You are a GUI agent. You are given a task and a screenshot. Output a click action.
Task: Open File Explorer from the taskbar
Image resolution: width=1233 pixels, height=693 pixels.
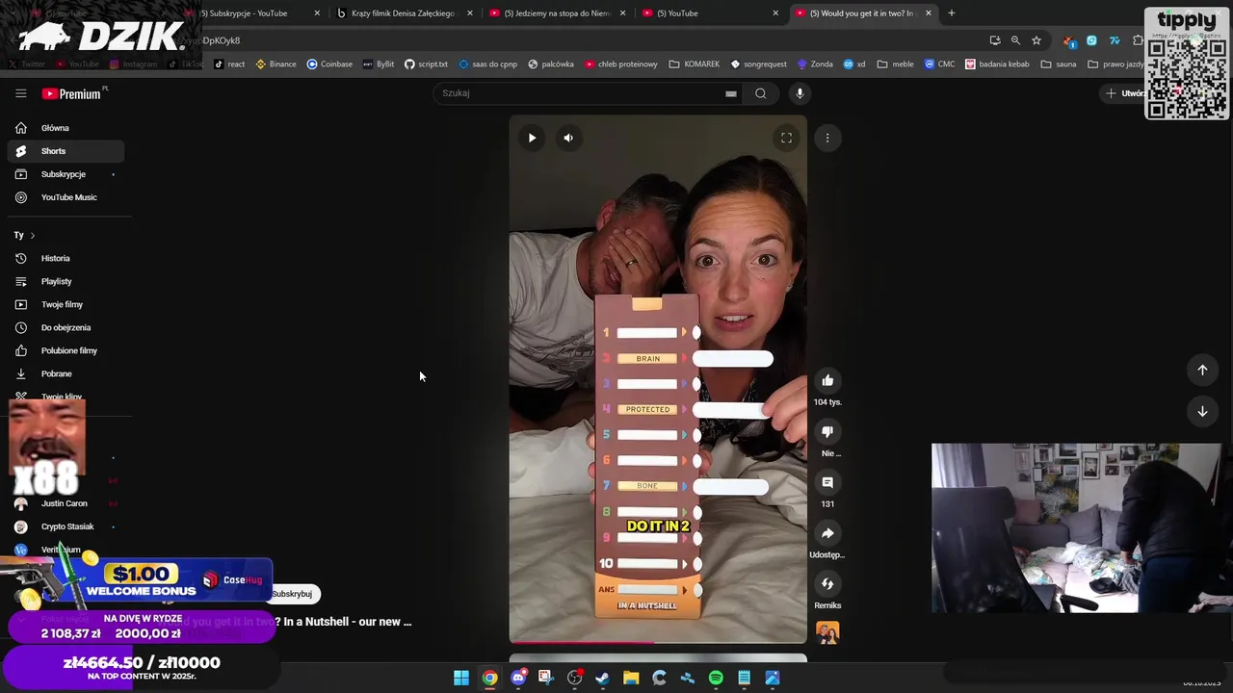[631, 678]
